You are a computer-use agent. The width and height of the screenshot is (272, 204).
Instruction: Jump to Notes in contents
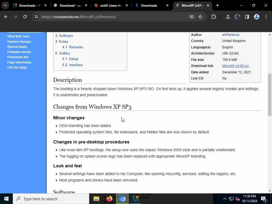tap(63, 42)
